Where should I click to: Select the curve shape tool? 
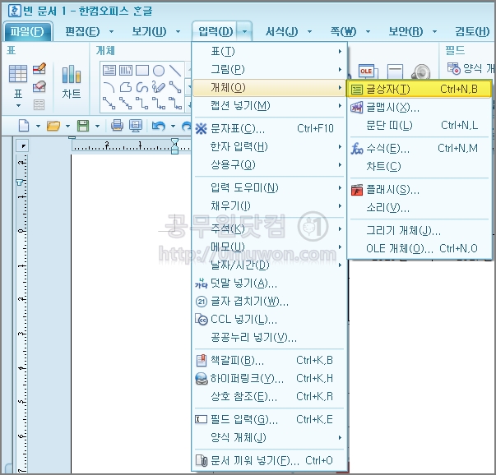point(142,87)
